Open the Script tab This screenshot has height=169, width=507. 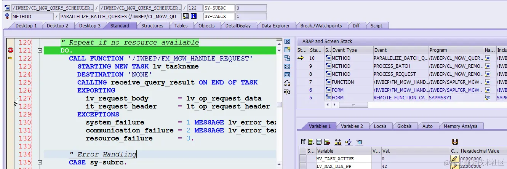click(376, 26)
